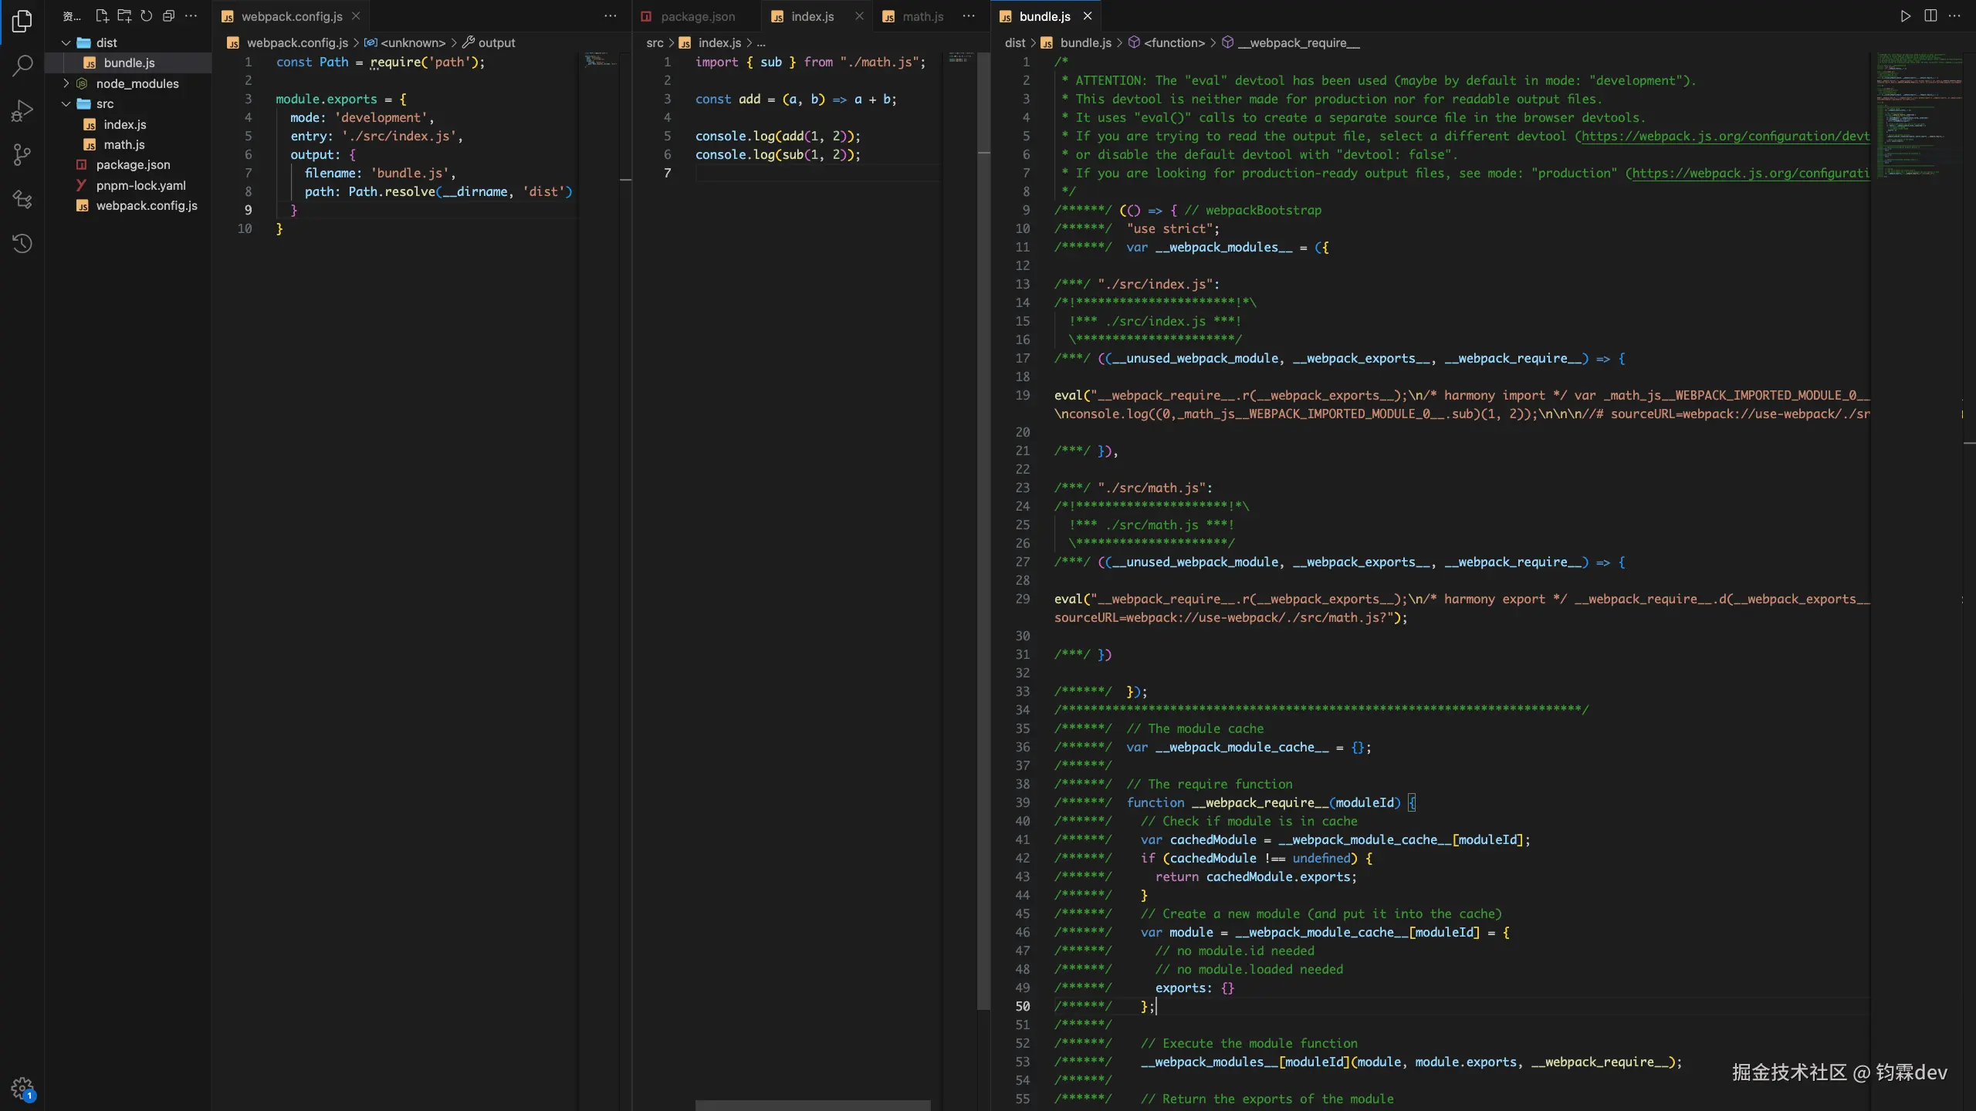Open the Run and Debug view
1976x1111 pixels.
pyautogui.click(x=22, y=110)
